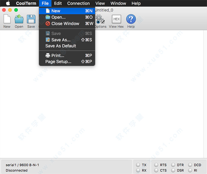Click the Untitled_0 window title
Viewport: 207px width, 174px height.
click(104, 10)
